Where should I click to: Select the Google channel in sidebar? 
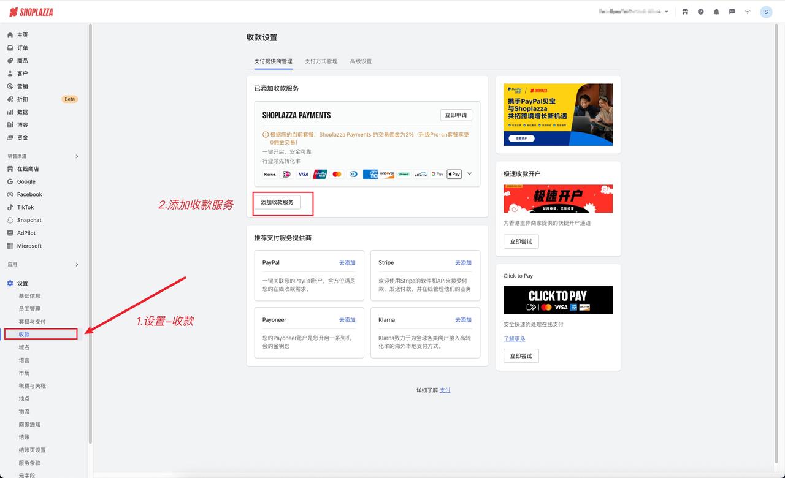(x=27, y=181)
